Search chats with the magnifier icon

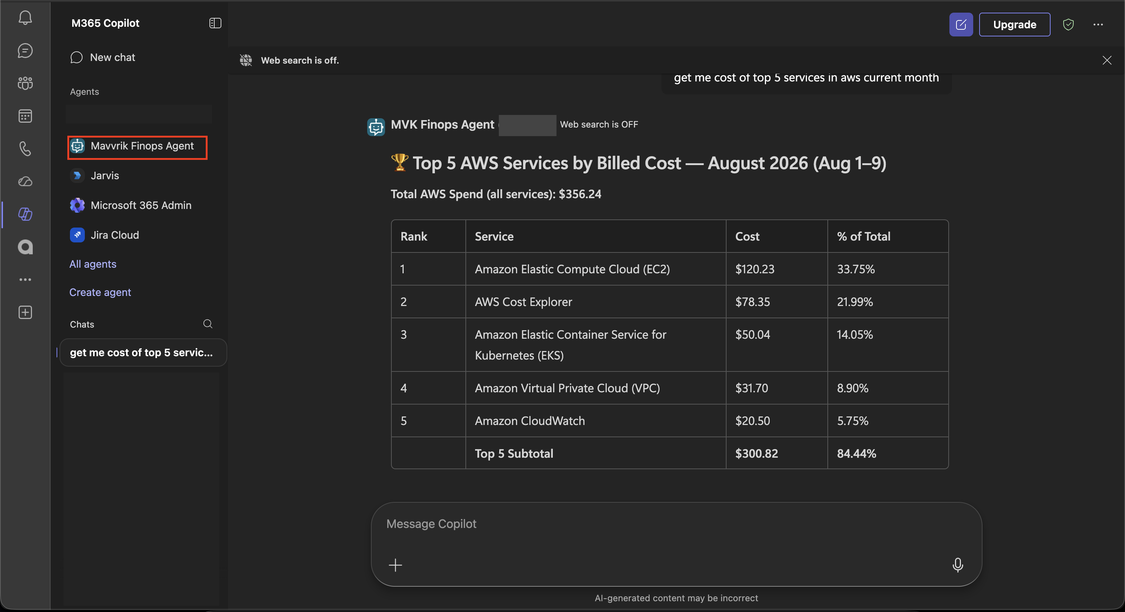208,324
